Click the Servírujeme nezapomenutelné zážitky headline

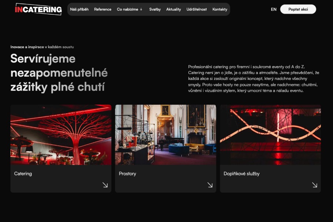tap(59, 73)
